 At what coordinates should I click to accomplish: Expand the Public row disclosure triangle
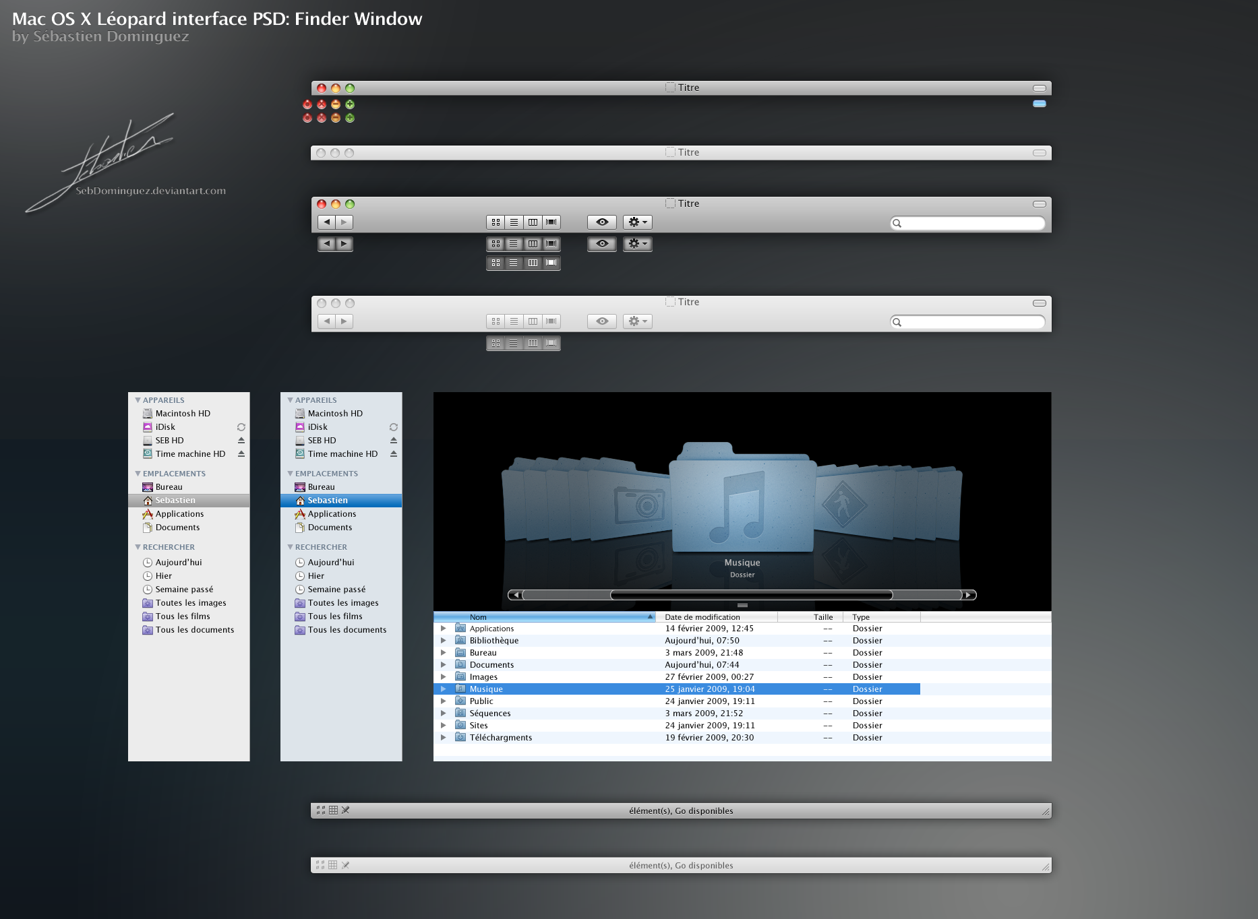click(x=443, y=701)
